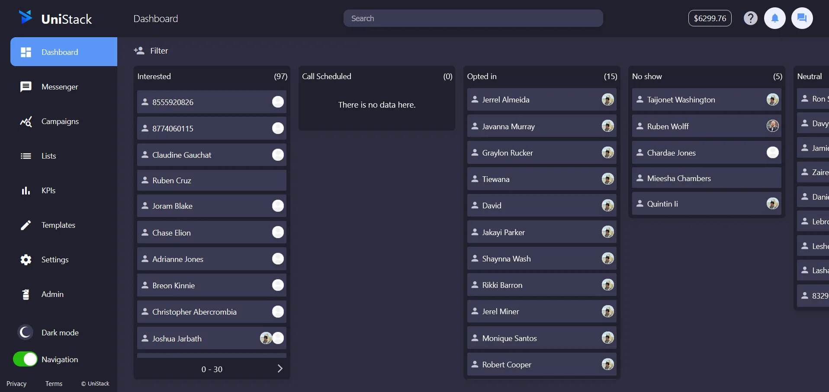
Task: Click the avatar circle next to Joshua Jarbath
Action: [x=265, y=338]
